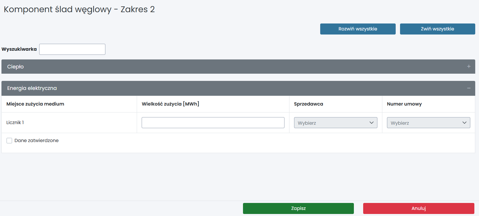Click the Sprzedawca dropdown chevron arrow

371,123
